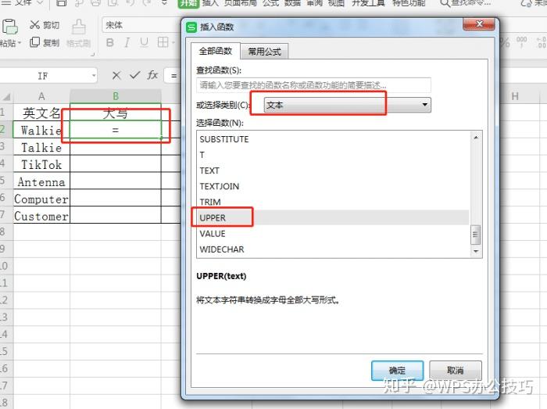Click cell B2 with equals sign

(116, 130)
